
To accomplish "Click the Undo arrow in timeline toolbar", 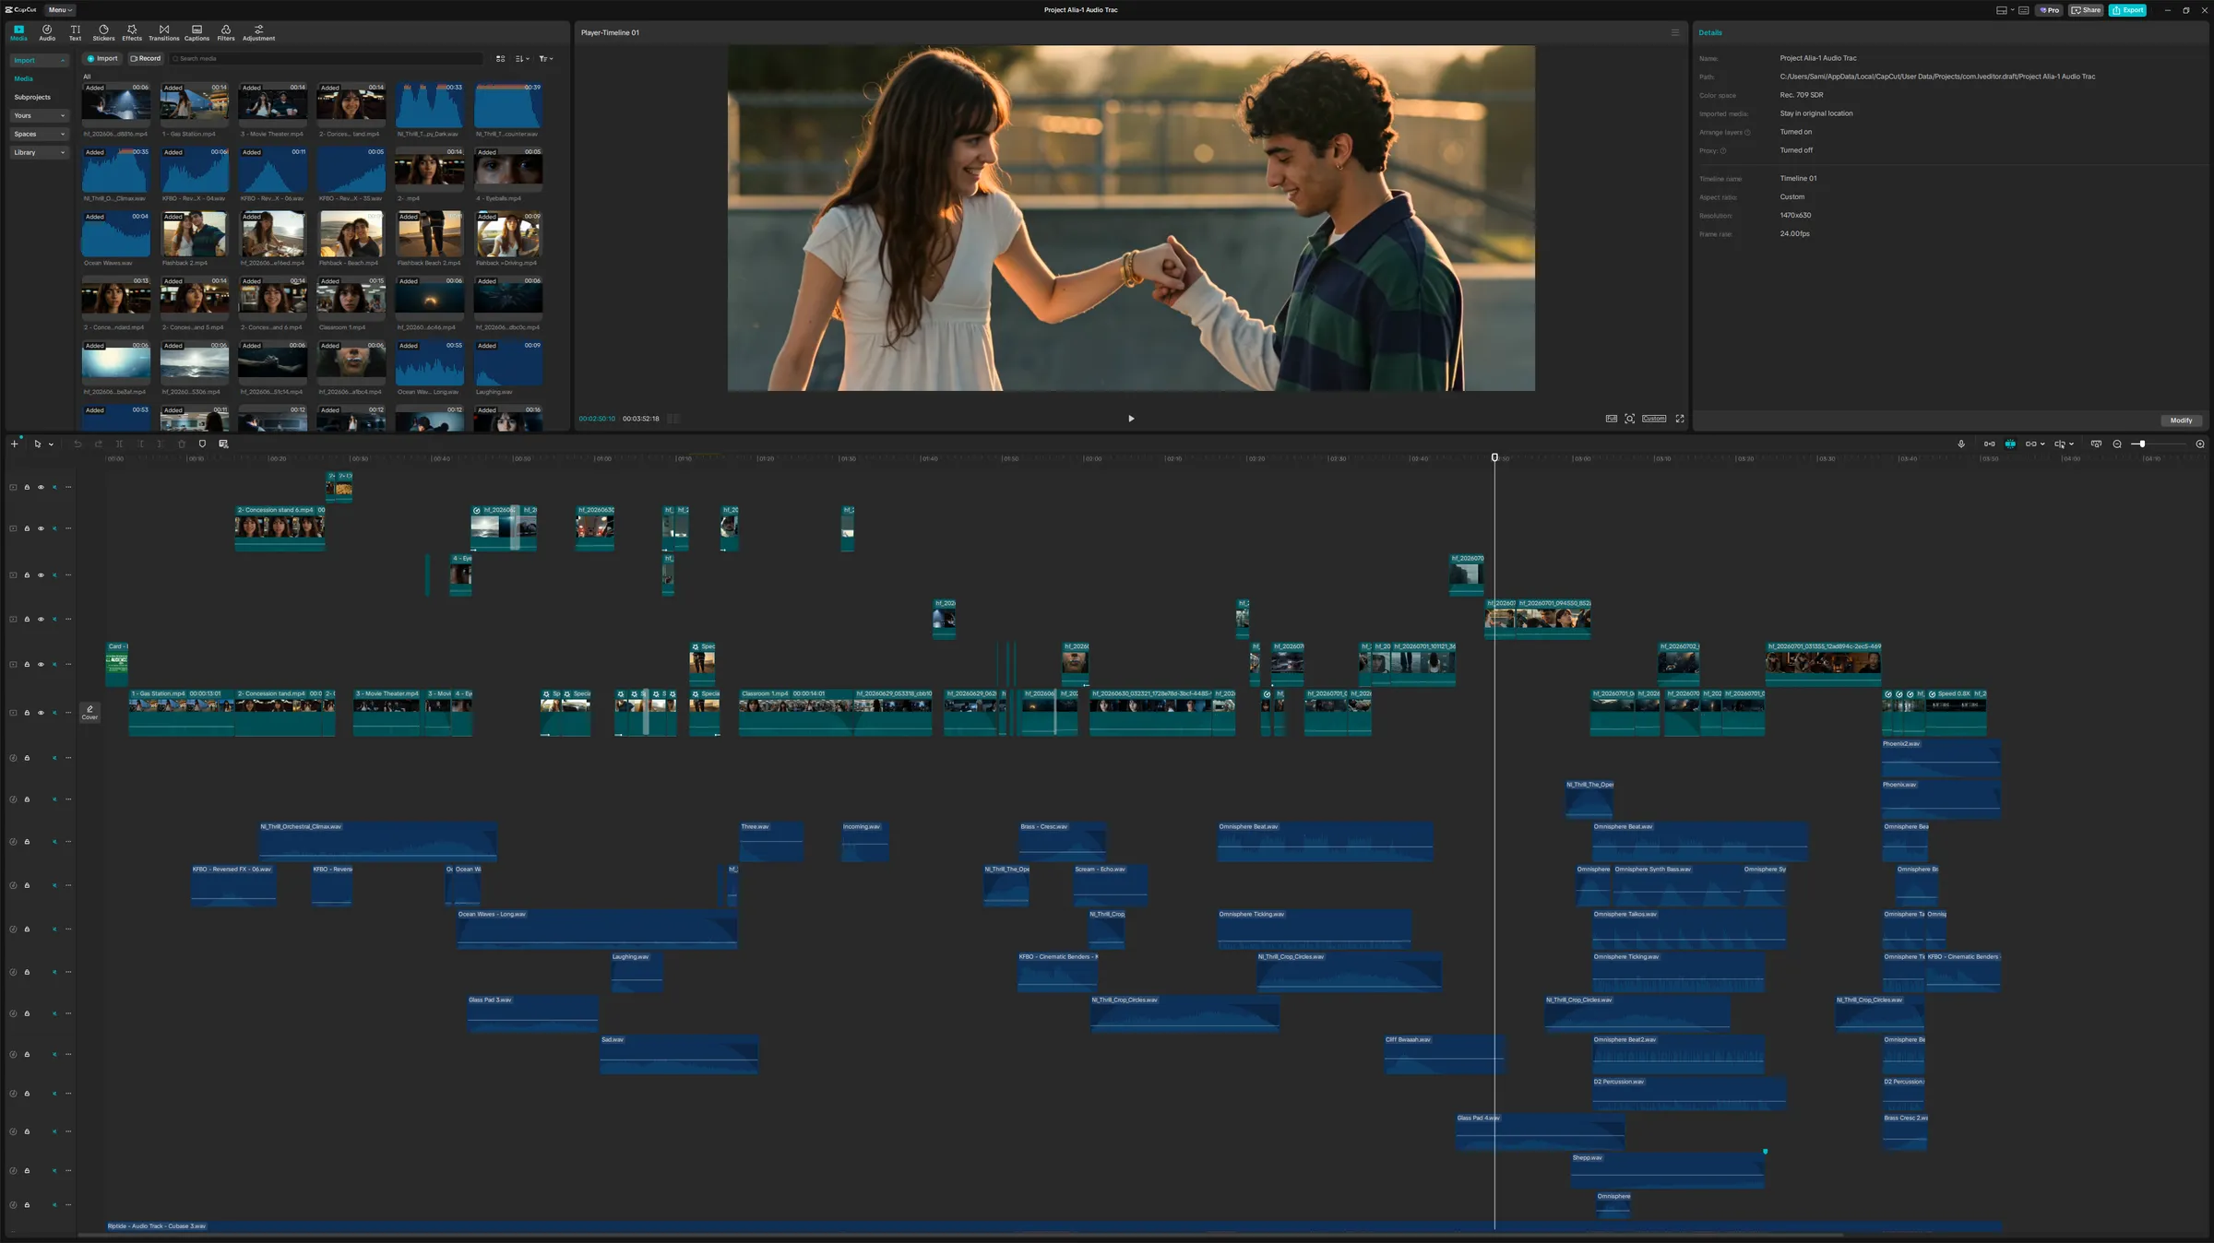I will [x=77, y=444].
